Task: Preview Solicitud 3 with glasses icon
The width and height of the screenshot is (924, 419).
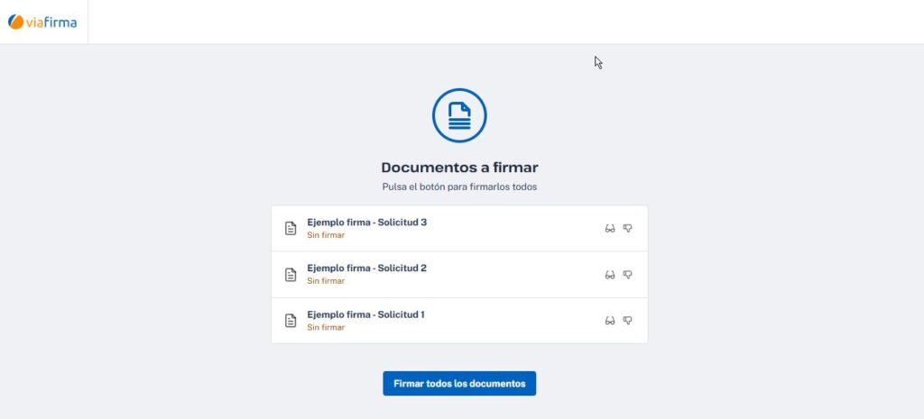Action: (x=610, y=228)
